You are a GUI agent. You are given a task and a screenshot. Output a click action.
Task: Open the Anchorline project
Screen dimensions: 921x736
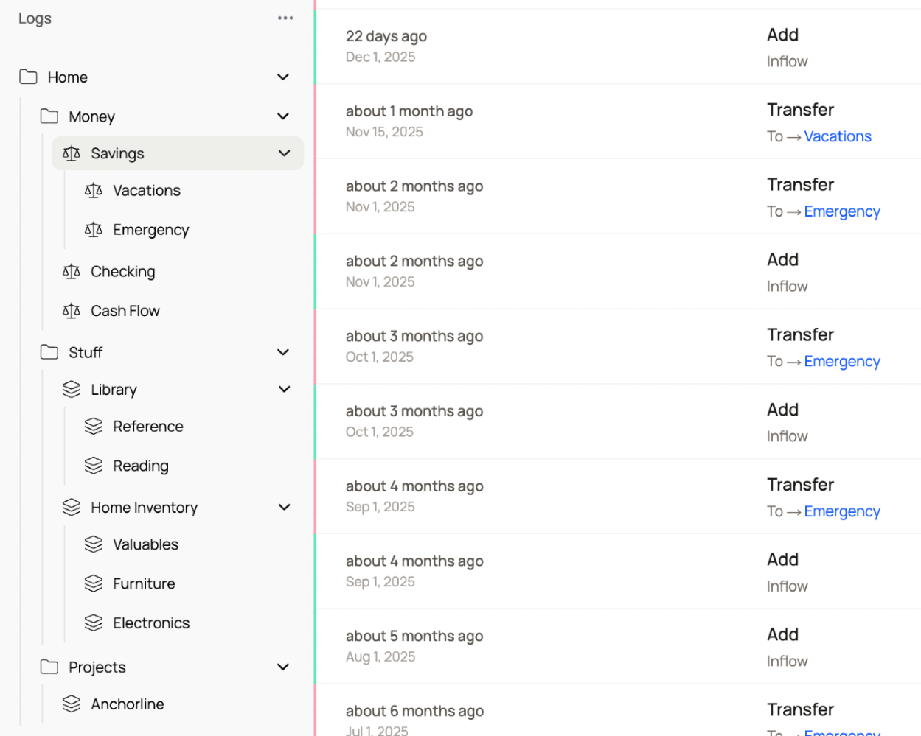click(x=128, y=704)
